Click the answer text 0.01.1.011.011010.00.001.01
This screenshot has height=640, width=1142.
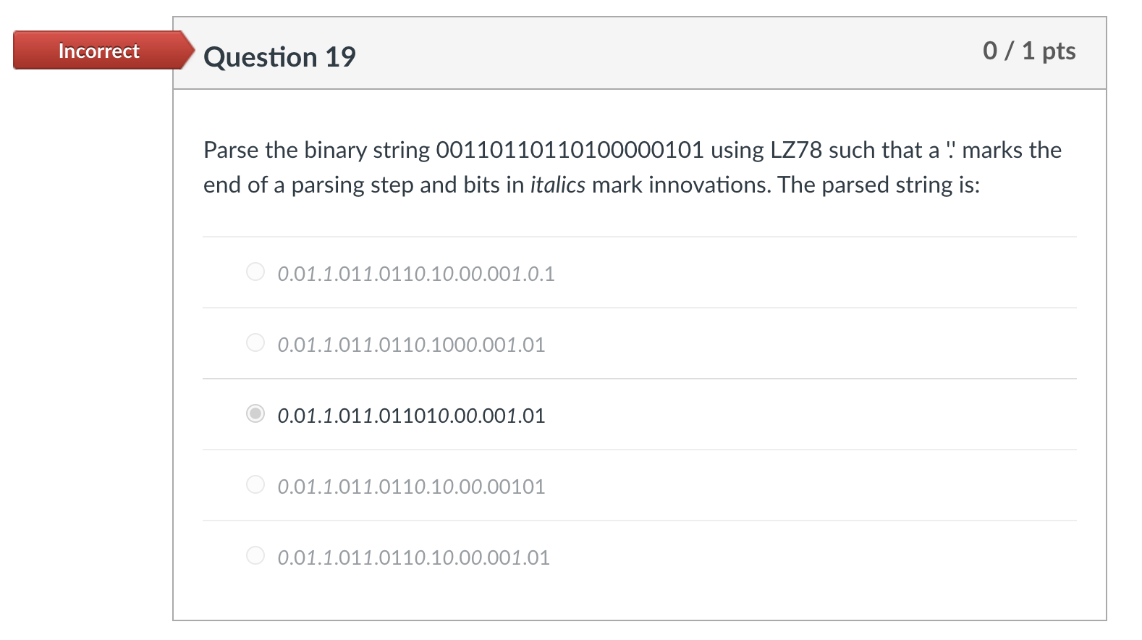[410, 416]
